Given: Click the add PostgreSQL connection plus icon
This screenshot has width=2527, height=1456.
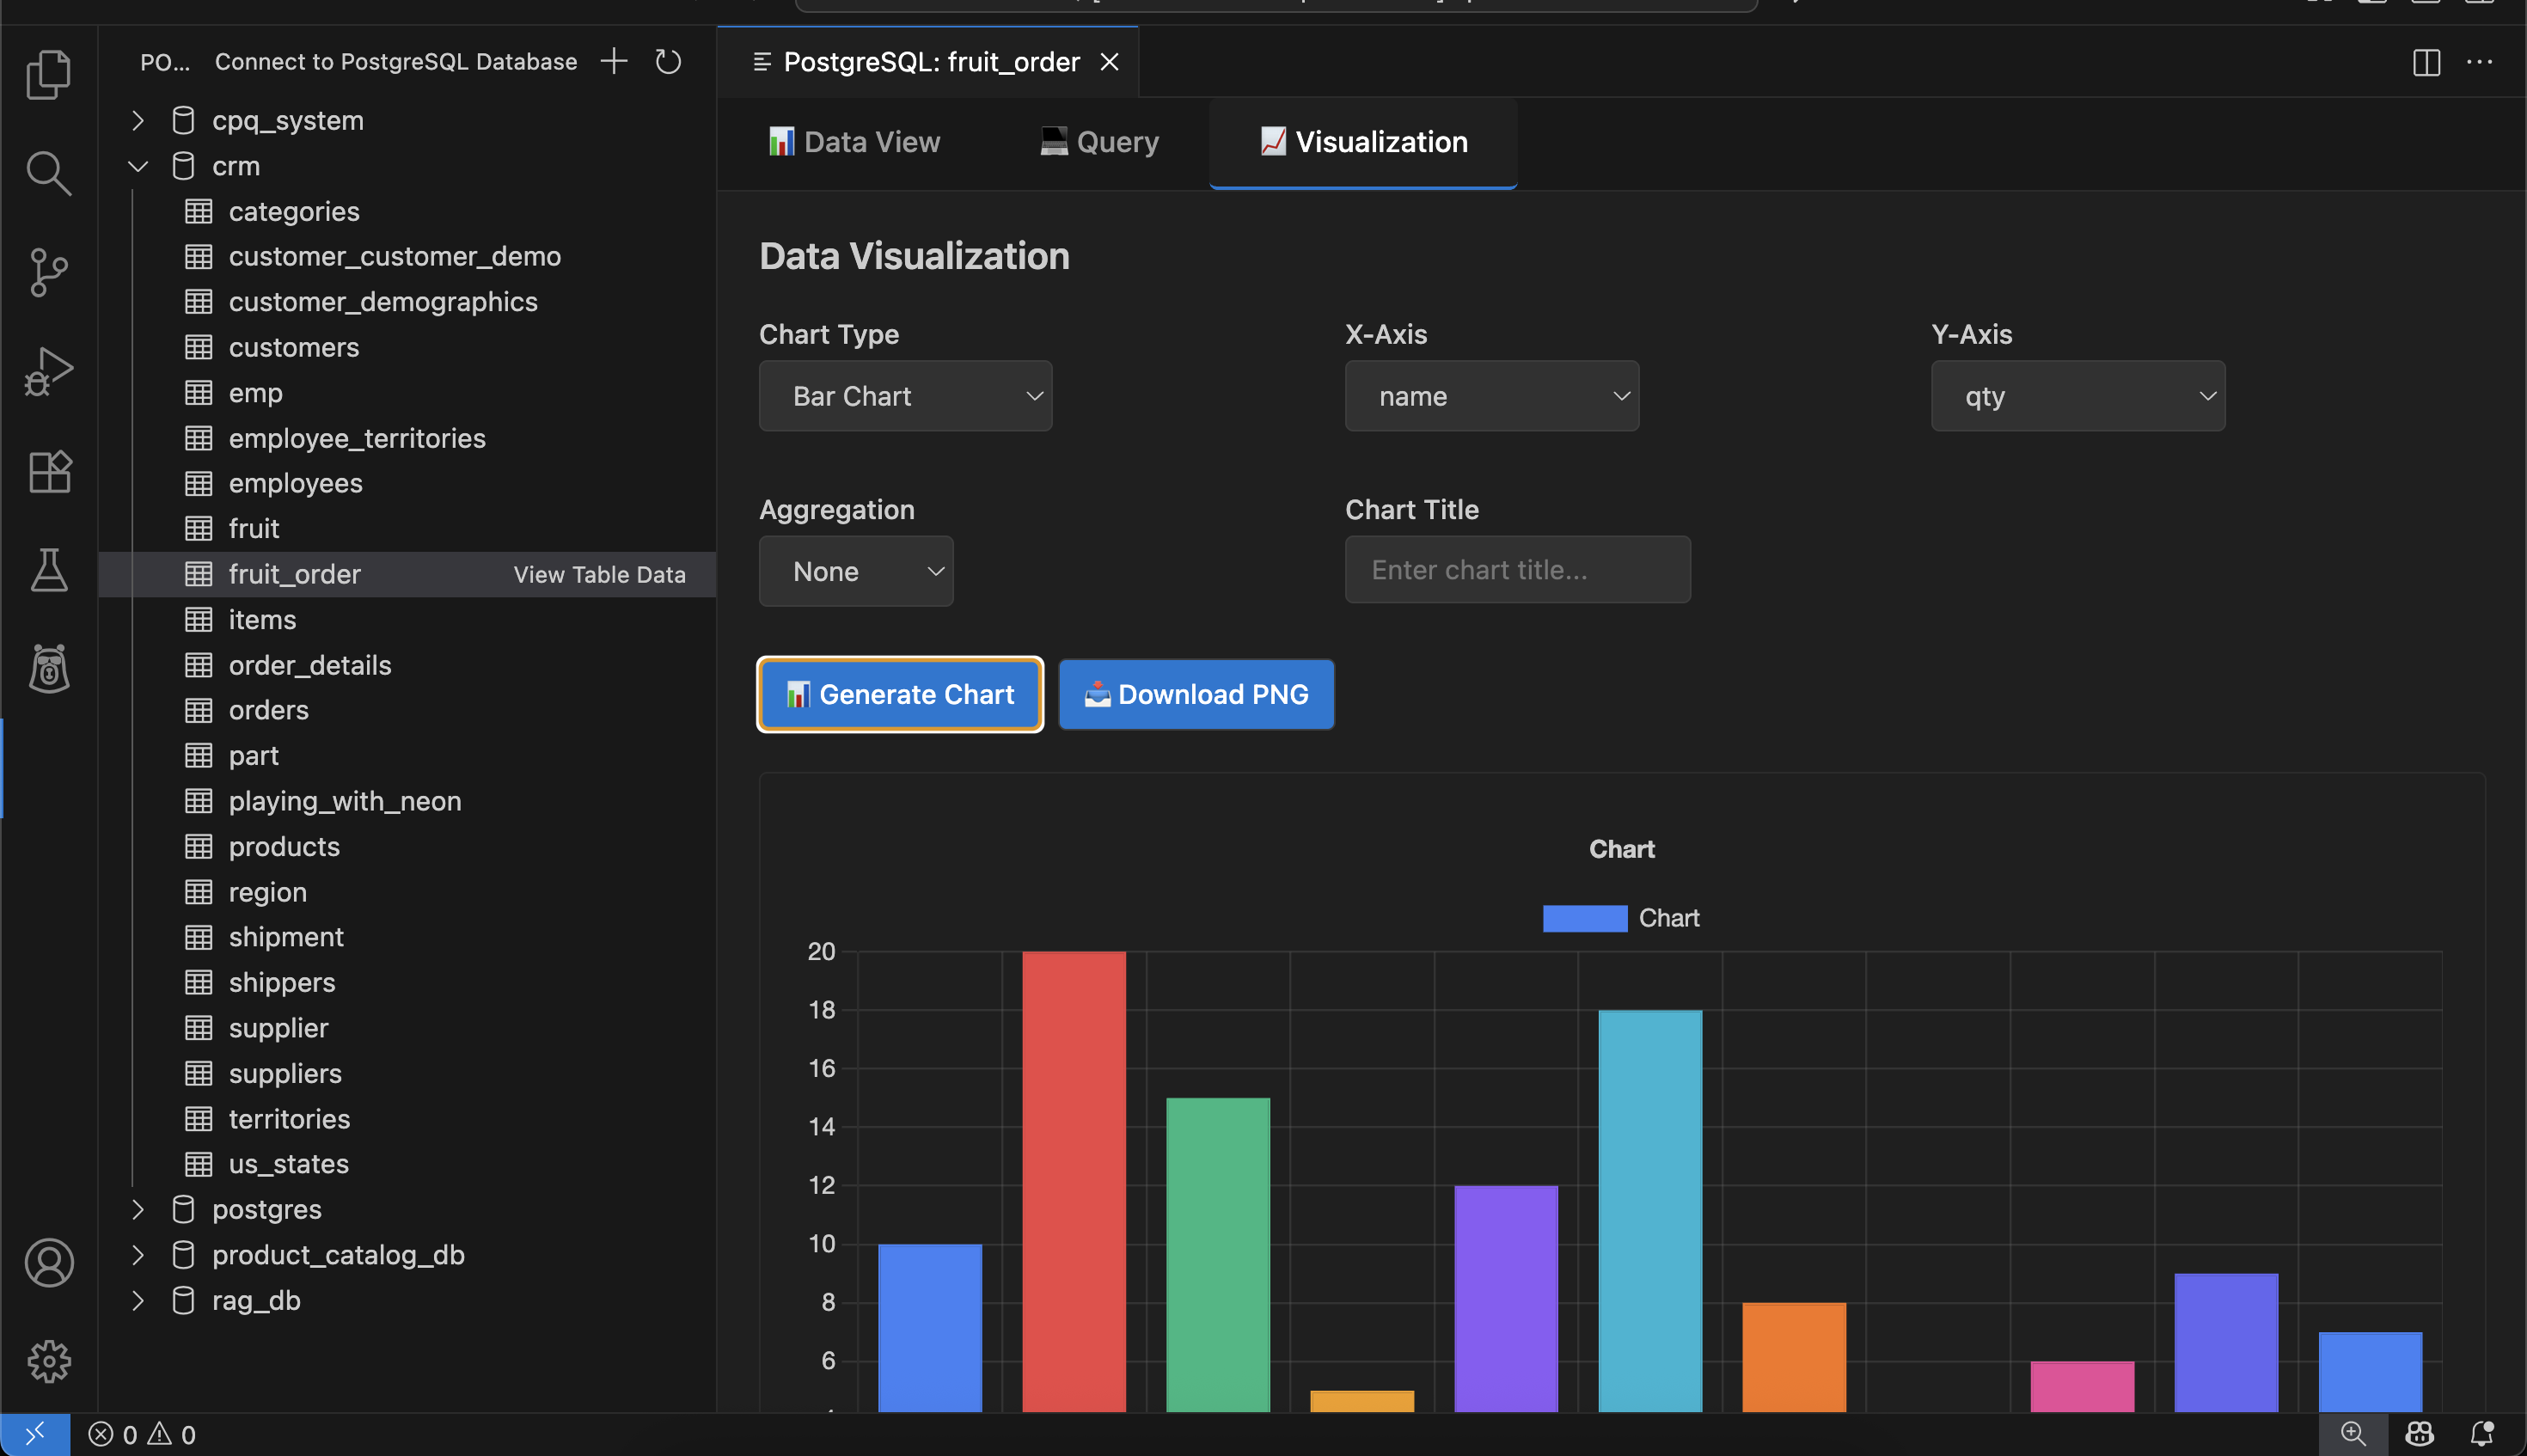Looking at the screenshot, I should tap(614, 62).
